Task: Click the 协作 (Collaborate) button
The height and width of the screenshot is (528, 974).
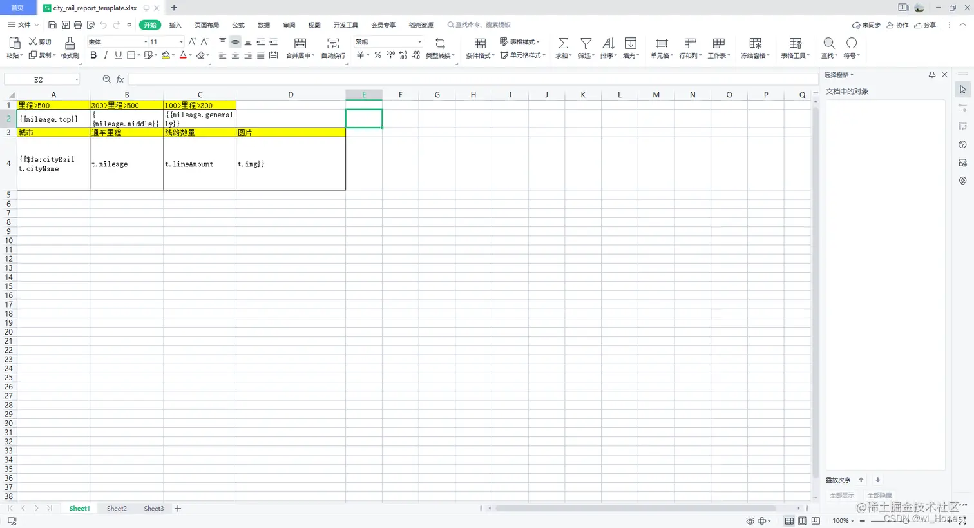Action: point(897,25)
